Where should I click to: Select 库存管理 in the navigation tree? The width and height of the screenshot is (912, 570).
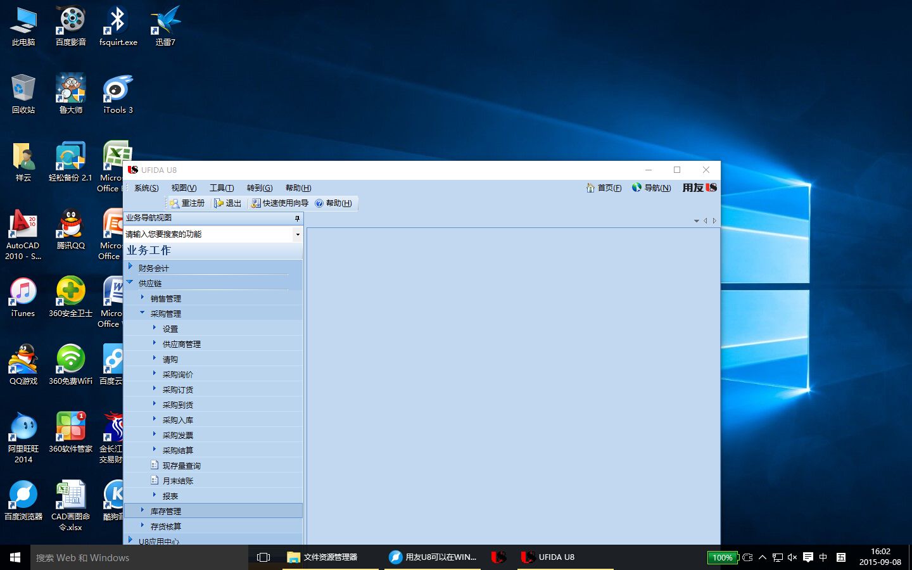coord(166,511)
